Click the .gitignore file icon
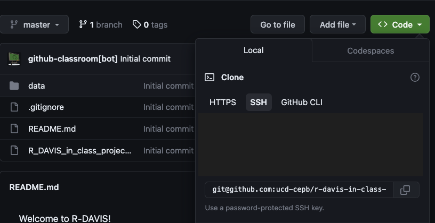The image size is (435, 223). [x=14, y=107]
